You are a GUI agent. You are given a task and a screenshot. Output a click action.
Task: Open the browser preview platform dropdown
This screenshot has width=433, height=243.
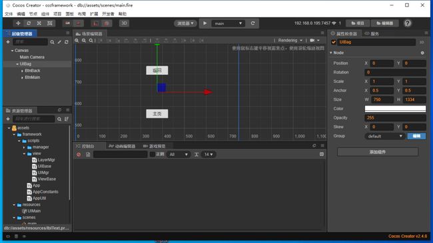[x=185, y=23]
